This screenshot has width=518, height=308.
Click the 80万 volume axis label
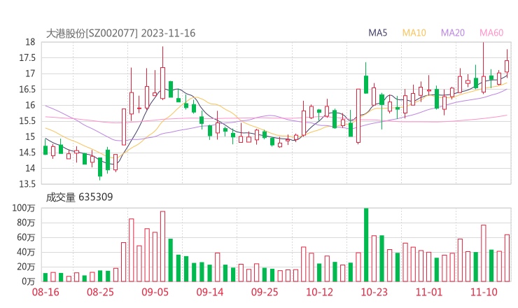[26, 223]
